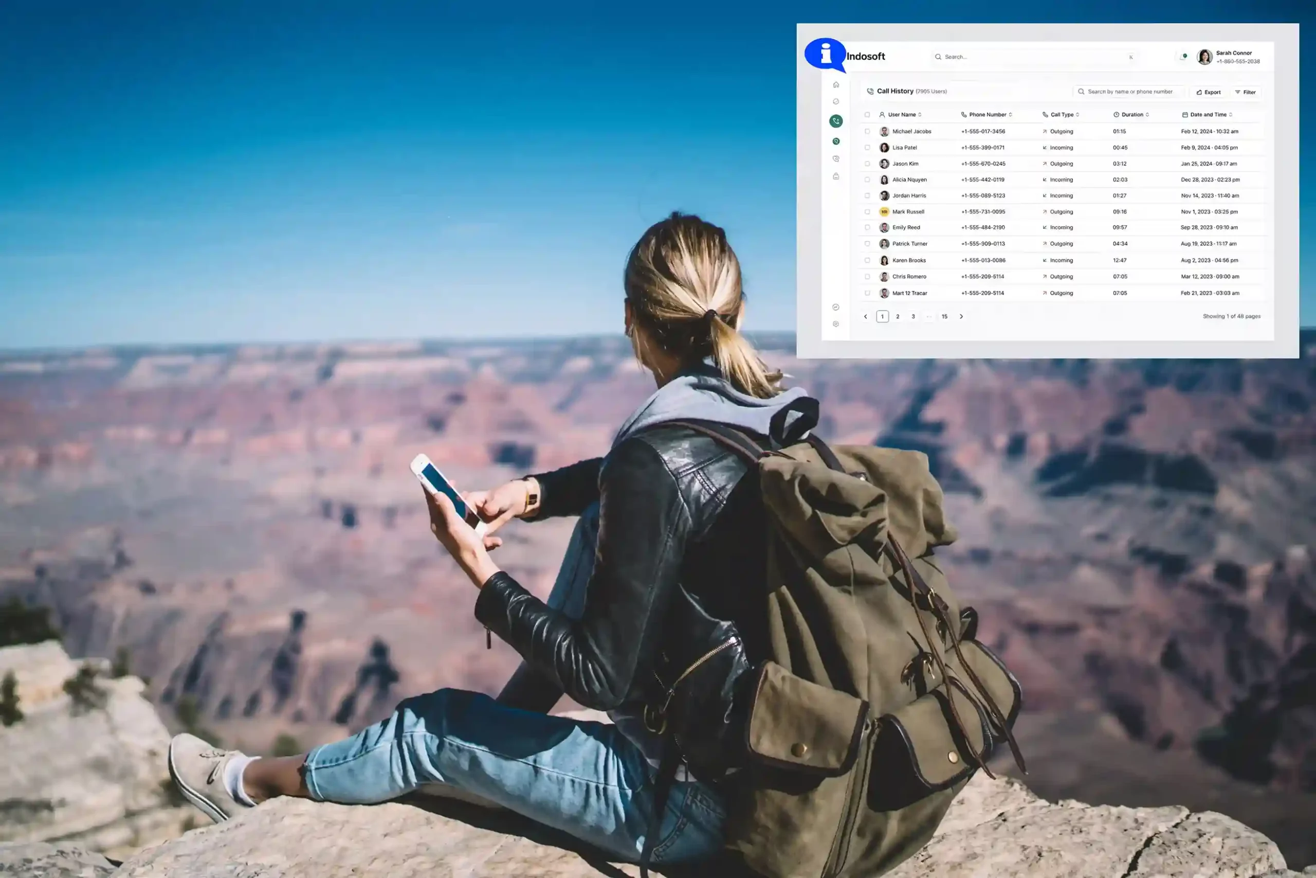
Task: Toggle the select-all checkbox in the table header
Action: click(x=867, y=115)
